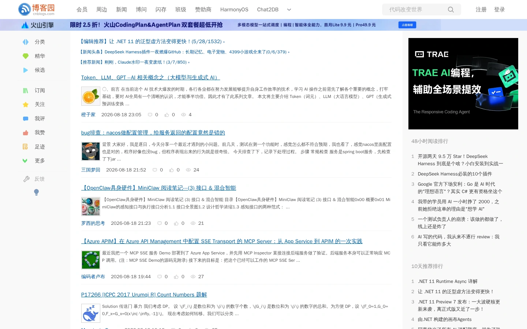Open the 周边 nav item
Image resolution: width=527 pixels, height=329 pixels.
(102, 10)
